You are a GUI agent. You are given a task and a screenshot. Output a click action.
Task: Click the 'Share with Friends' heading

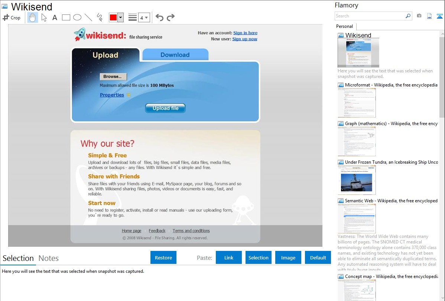point(114,176)
